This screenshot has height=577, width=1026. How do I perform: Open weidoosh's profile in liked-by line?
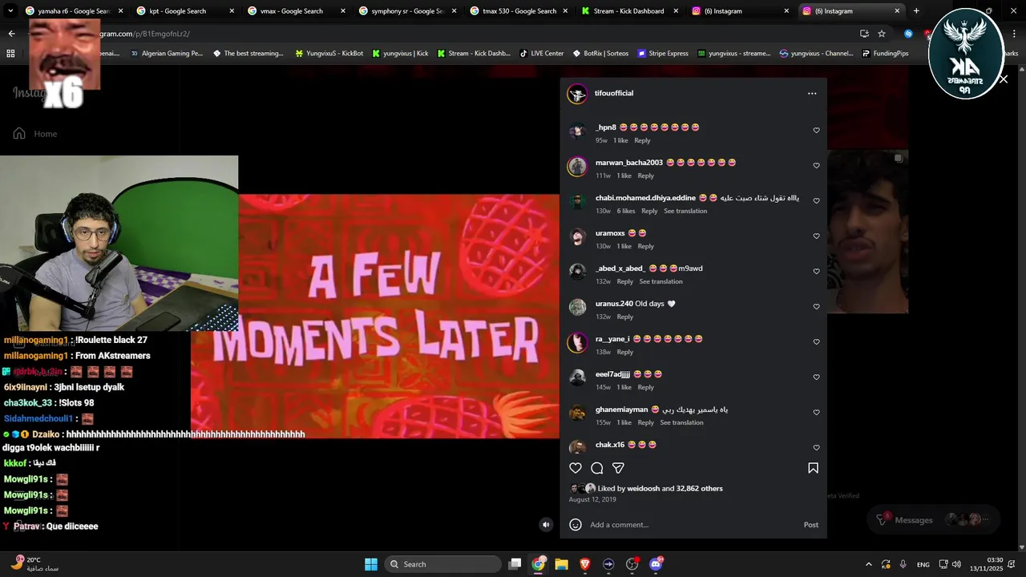tap(644, 488)
